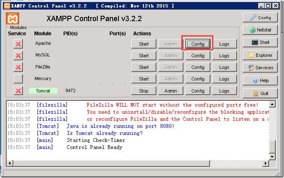This screenshot has height=178, width=284.
Task: Click the Apache module label
Action: [x=43, y=44]
